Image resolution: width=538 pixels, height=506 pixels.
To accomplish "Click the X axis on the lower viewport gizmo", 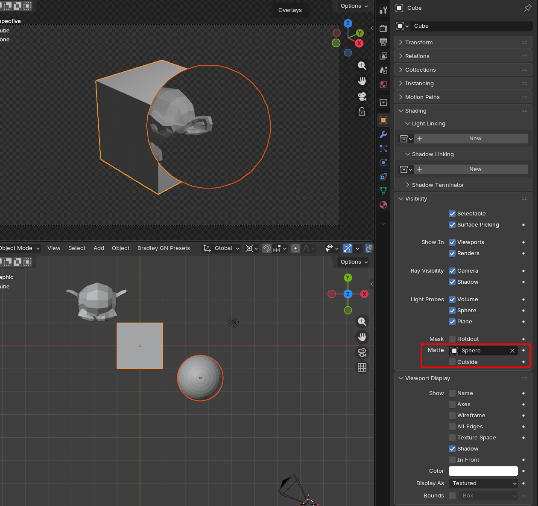I will point(364,294).
